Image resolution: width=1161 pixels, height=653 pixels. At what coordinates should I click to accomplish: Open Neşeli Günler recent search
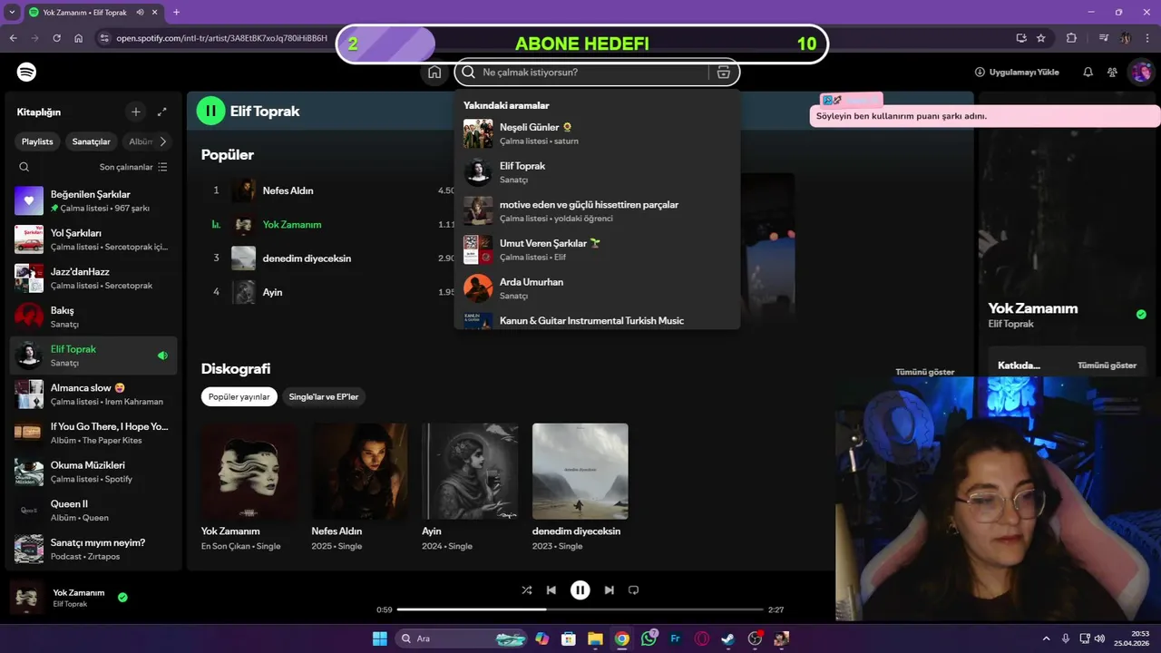click(598, 133)
